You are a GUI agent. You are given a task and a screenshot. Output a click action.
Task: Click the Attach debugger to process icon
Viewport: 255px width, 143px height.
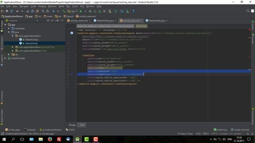(100, 11)
